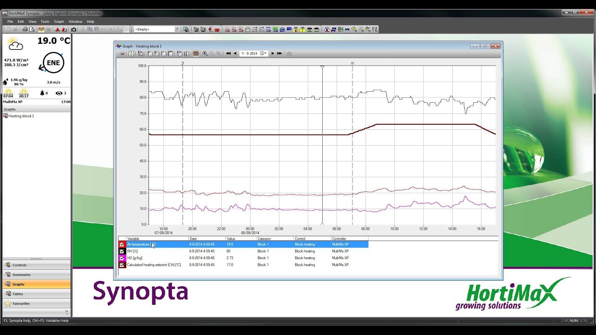The image size is (596, 335).
Task: Click the zoom in magnifier icon
Action: coord(205,54)
